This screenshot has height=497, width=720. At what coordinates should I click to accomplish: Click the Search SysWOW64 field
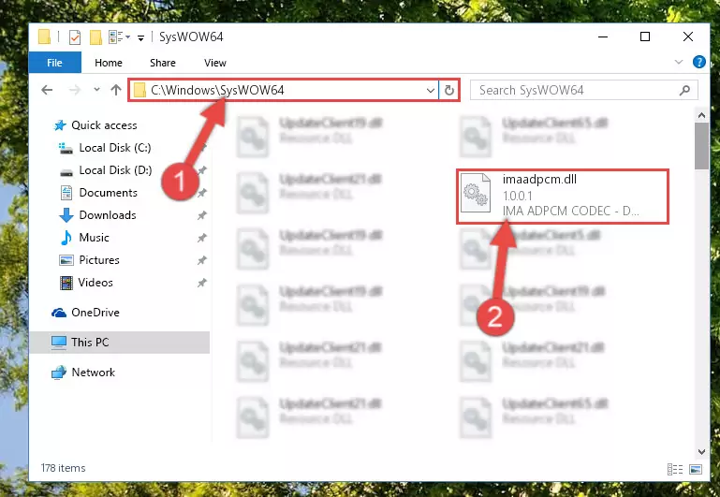click(583, 91)
